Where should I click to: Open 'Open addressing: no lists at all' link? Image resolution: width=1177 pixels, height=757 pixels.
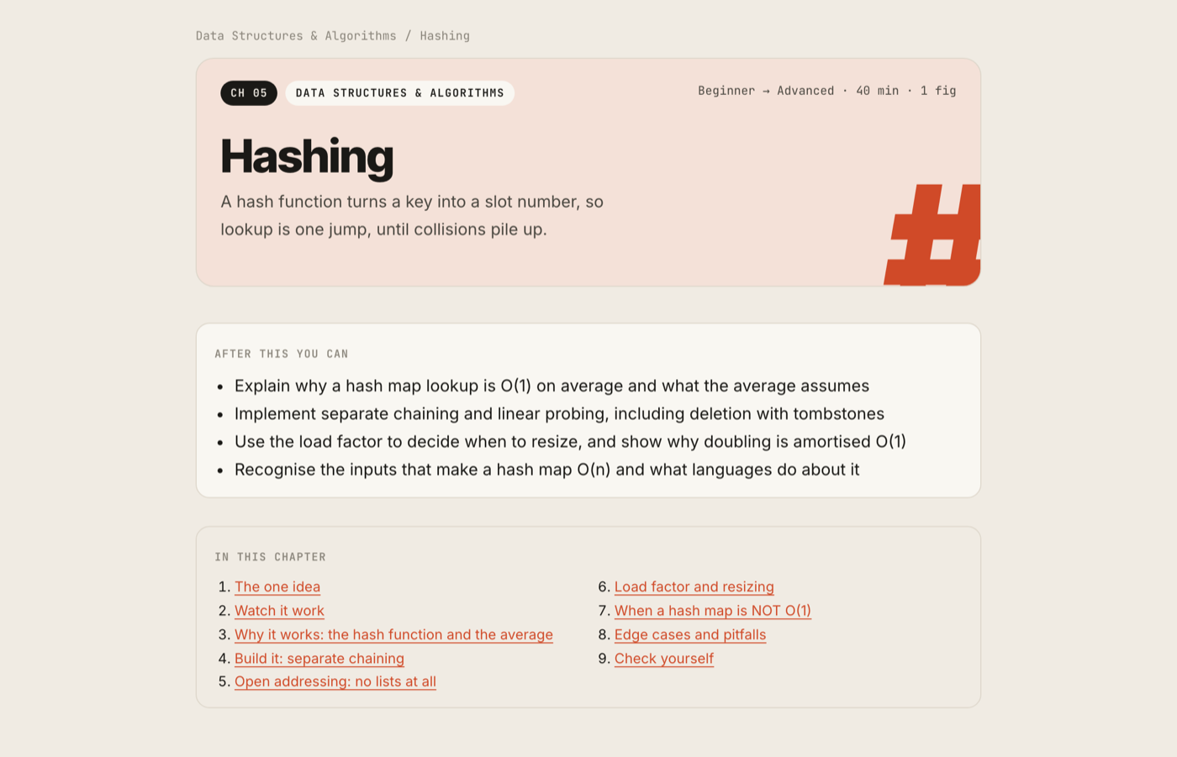point(335,681)
